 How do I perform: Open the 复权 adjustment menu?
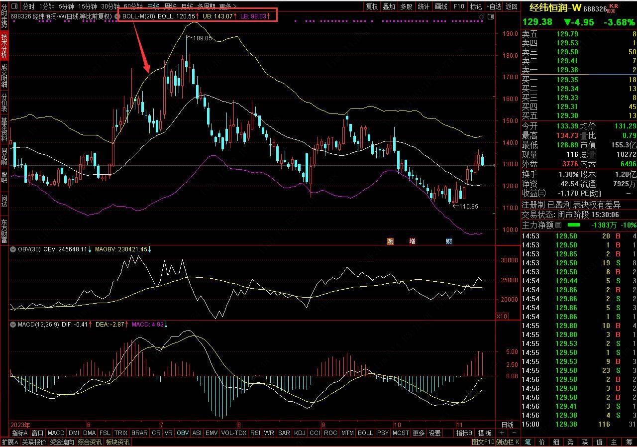pos(372,6)
